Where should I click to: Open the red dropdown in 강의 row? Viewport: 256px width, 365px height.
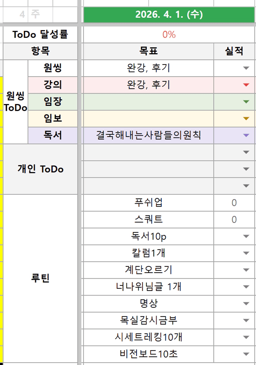tap(246, 85)
